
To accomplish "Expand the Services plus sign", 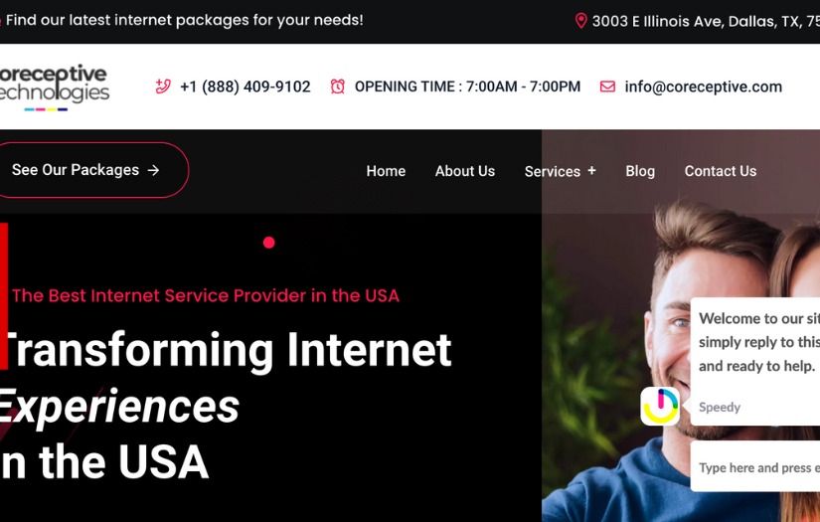I will pos(591,170).
